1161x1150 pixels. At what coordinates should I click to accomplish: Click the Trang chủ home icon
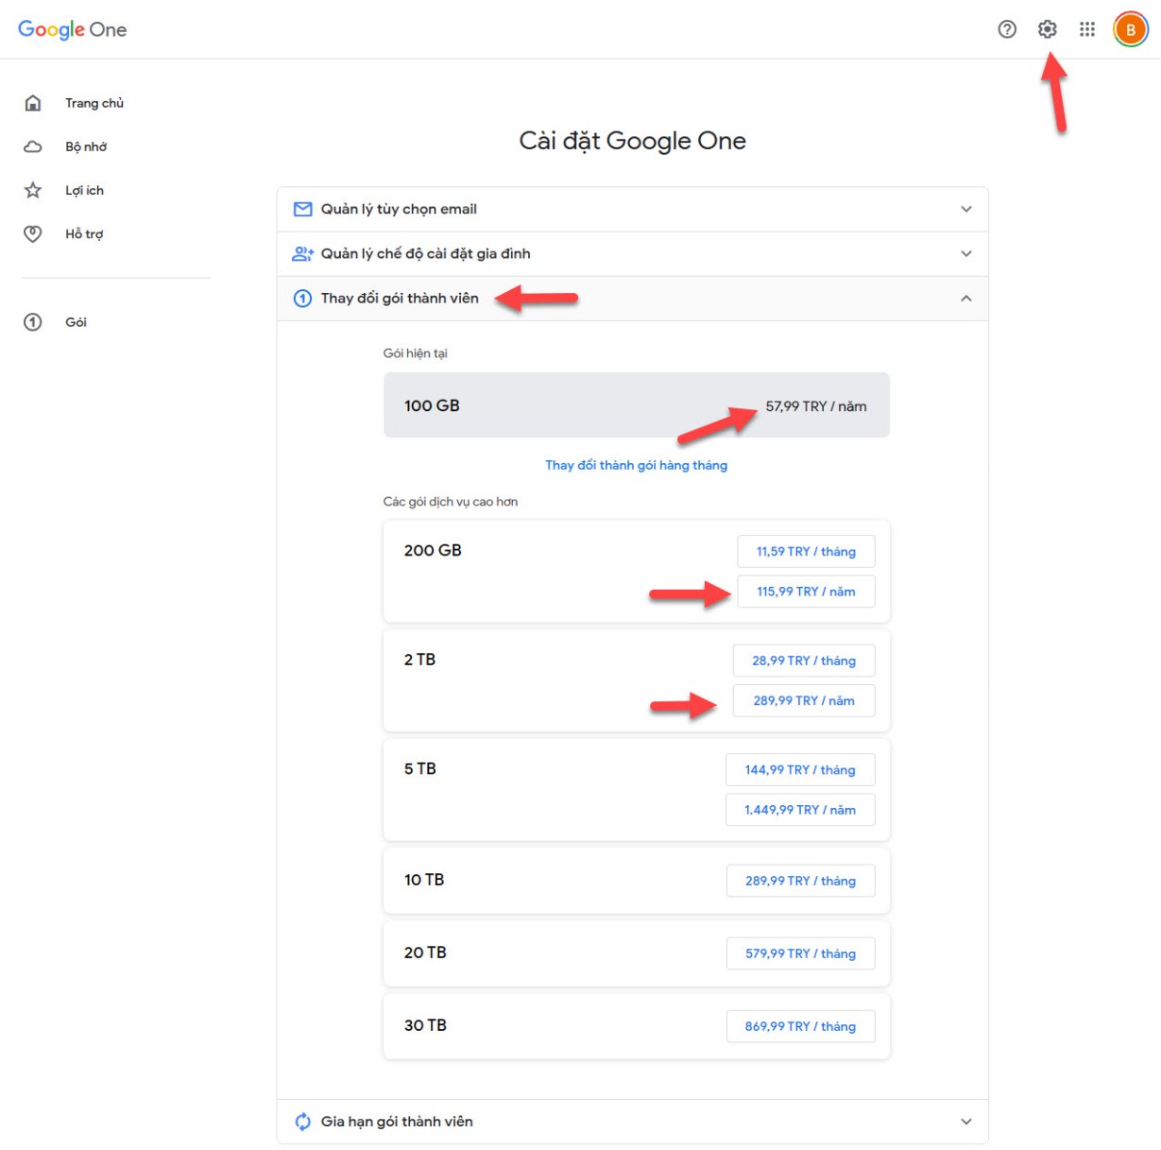(33, 103)
